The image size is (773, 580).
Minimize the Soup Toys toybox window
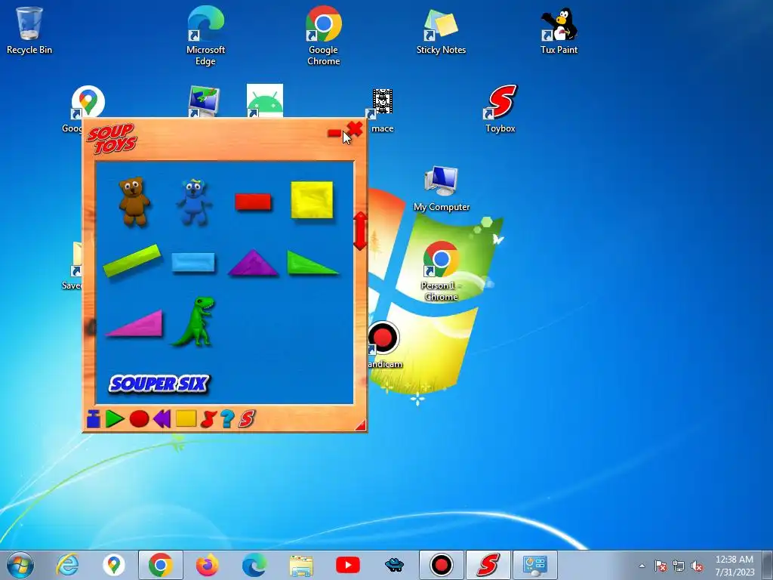tap(334, 133)
